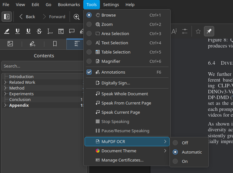Click Speak Whole Document
233x173 pixels.
point(127,94)
